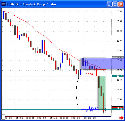Image resolution: width=125 pixels, height=121 pixels.
Task: Click the 2620 price label
Action: click(119, 21)
